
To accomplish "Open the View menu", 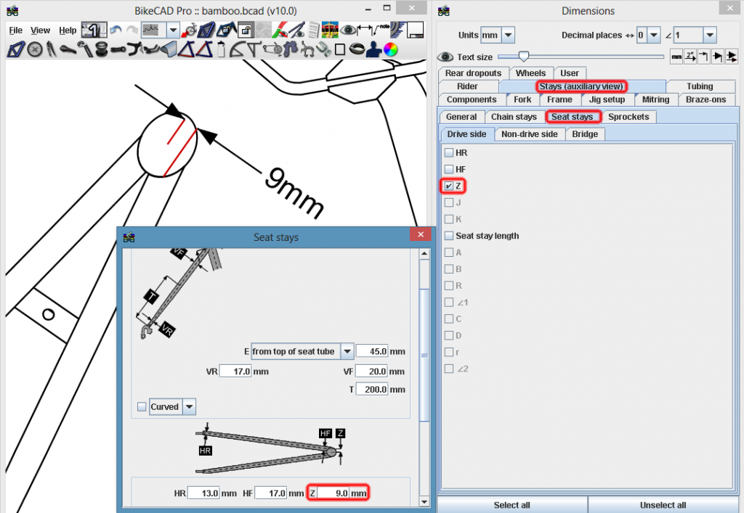I will [41, 30].
